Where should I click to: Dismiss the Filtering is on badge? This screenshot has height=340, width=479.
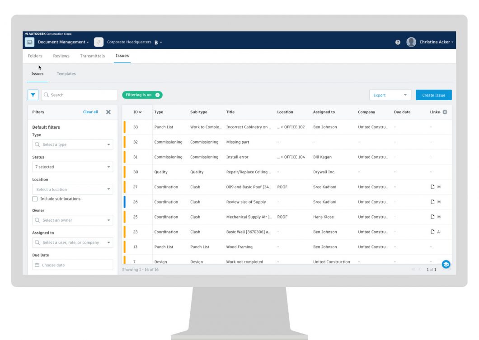point(157,95)
